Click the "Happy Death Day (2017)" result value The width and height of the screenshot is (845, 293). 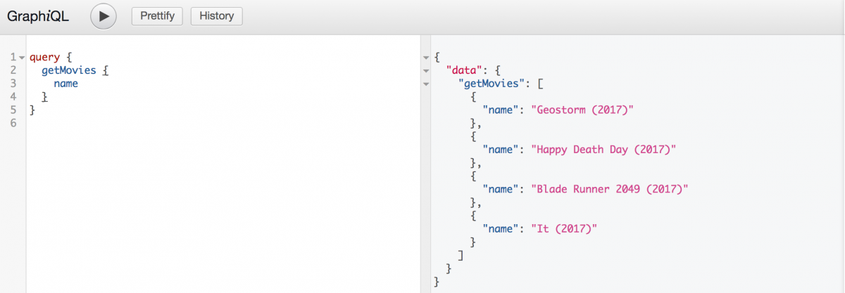coord(603,150)
